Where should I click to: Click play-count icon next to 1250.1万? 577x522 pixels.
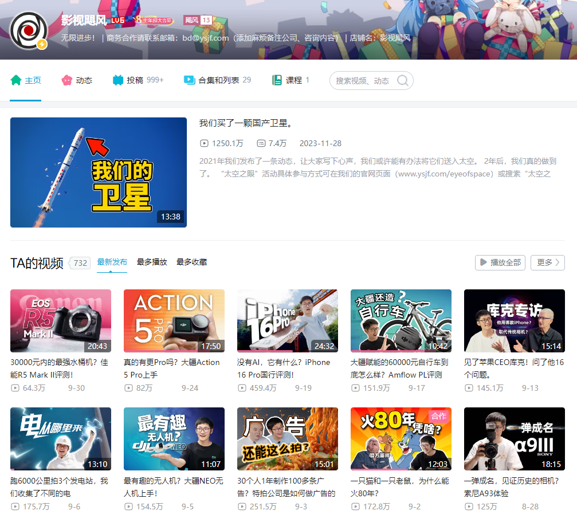click(204, 143)
